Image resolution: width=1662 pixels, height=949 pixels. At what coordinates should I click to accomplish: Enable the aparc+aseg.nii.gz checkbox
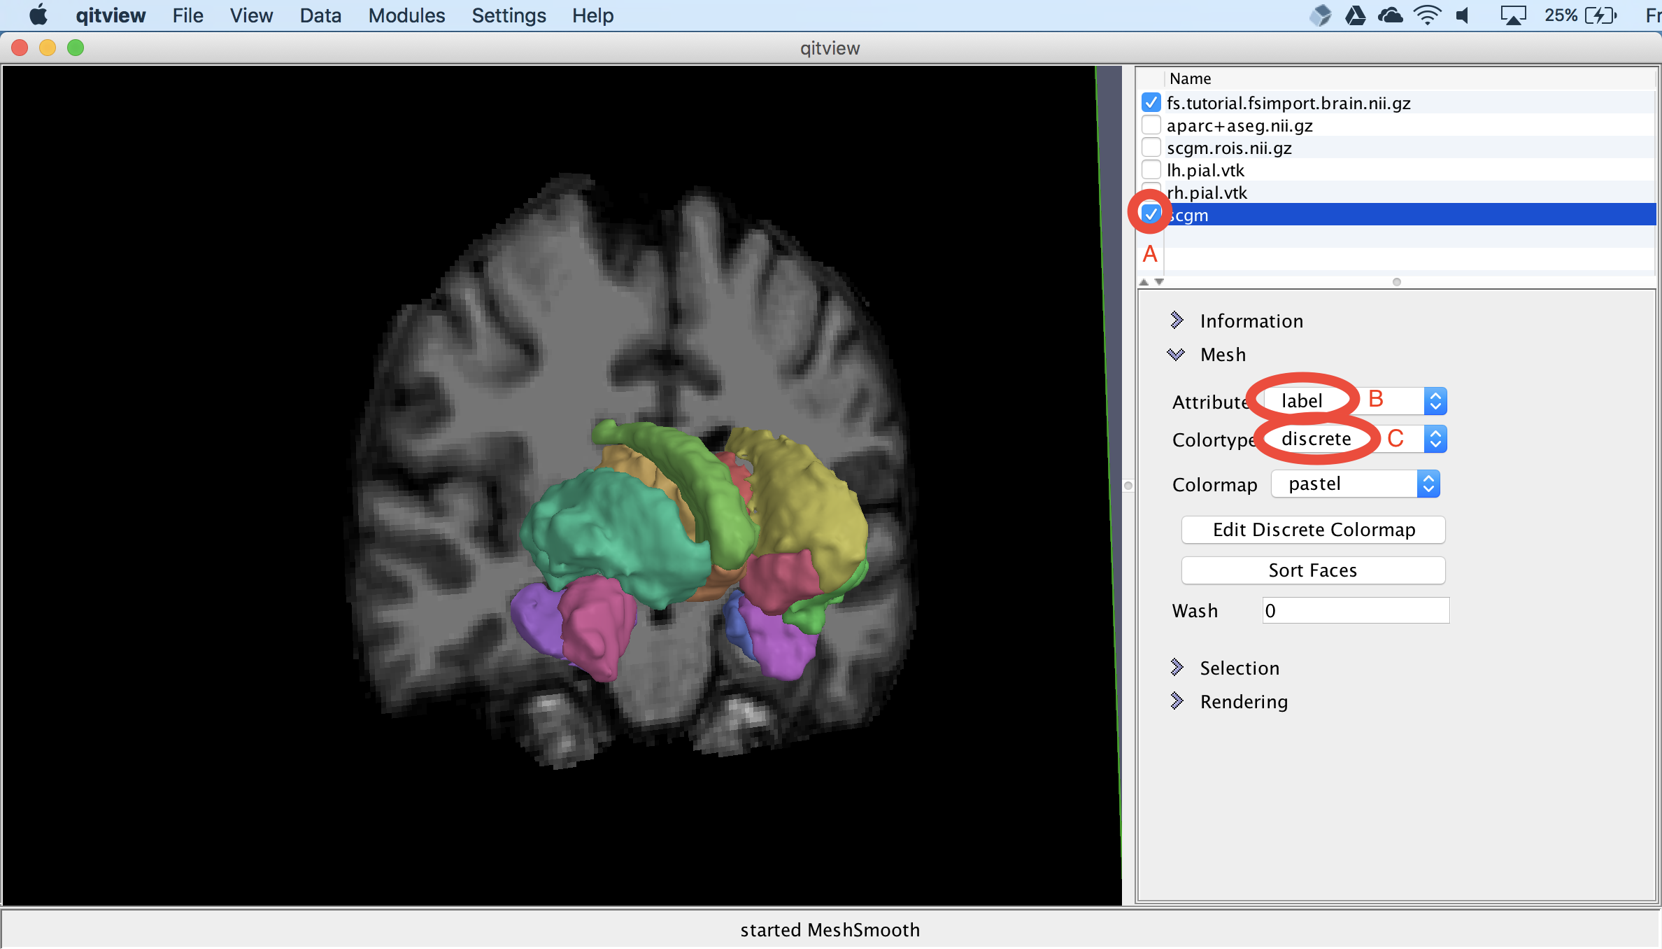[x=1151, y=125]
